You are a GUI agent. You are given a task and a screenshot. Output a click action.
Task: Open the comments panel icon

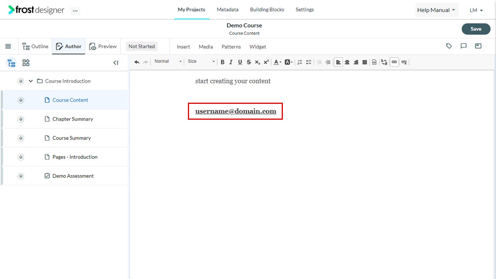pos(463,46)
